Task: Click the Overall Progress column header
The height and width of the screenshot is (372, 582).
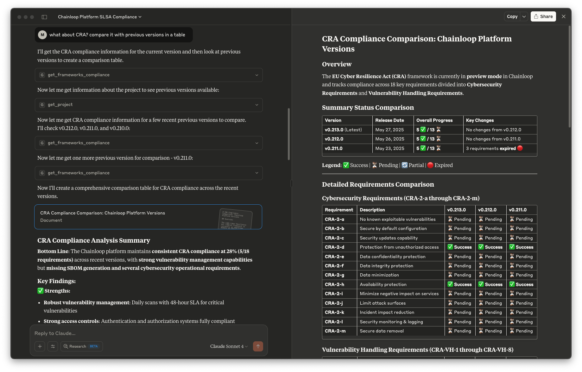Action: pos(438,120)
